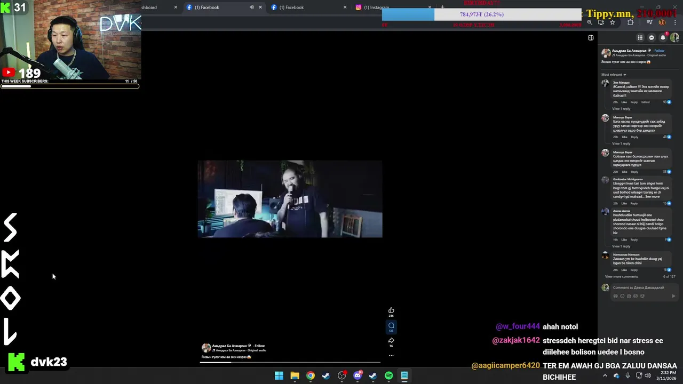Viewport: 683px width, 384px height.
Task: Load View more comments
Action: tap(621, 276)
